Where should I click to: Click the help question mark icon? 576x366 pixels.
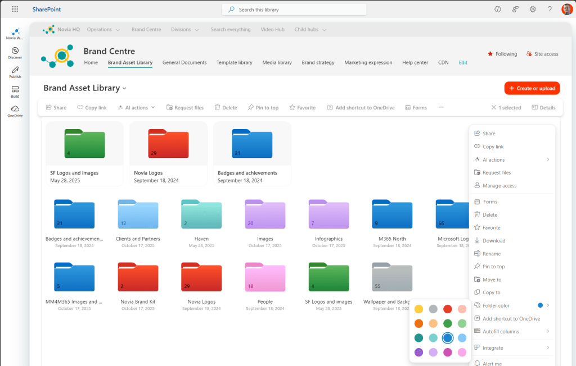click(550, 10)
